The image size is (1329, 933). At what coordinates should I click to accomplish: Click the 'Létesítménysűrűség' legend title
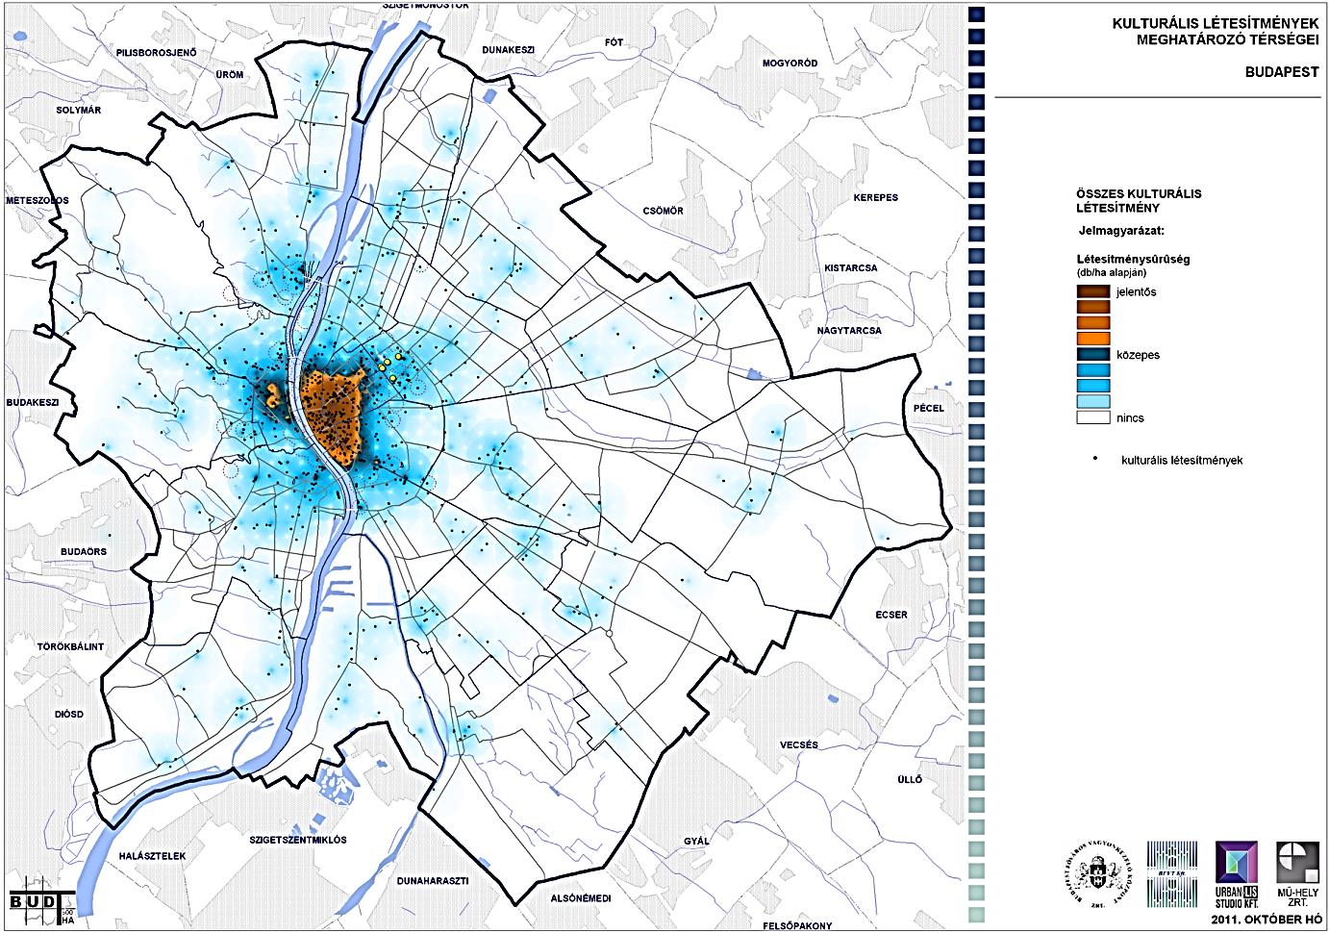(x=1134, y=260)
